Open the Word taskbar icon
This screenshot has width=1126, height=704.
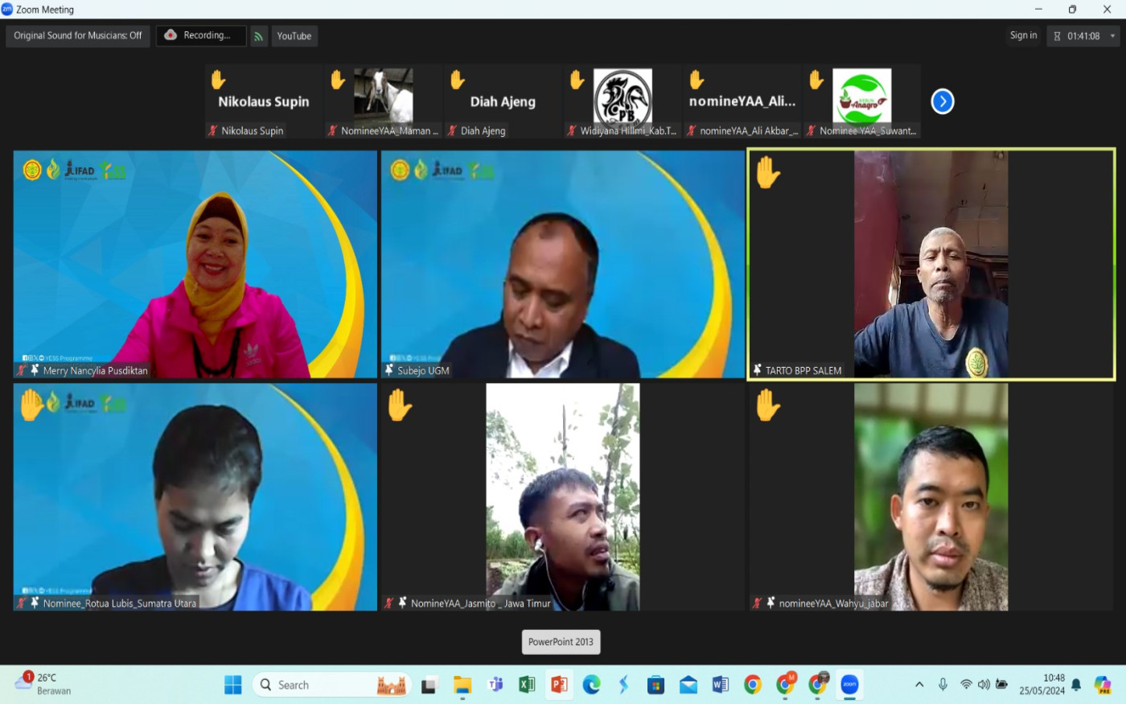[720, 685]
